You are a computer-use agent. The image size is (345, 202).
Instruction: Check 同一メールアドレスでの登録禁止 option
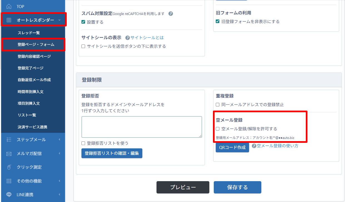click(218, 105)
